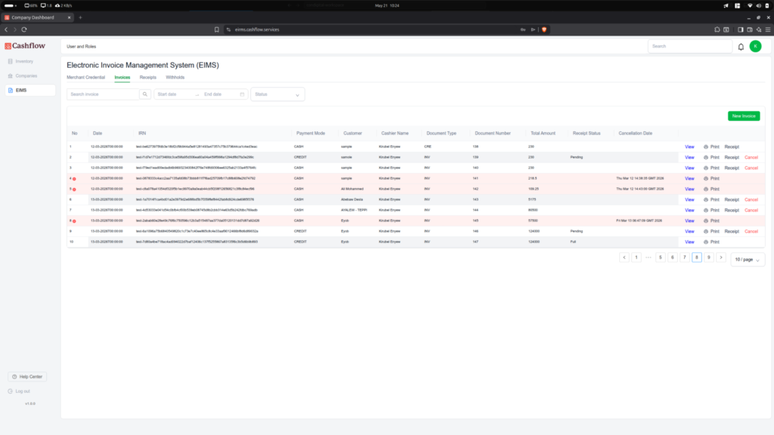Cancel the invoice with document number 139
Screen dimensions: 774x435
point(751,158)
